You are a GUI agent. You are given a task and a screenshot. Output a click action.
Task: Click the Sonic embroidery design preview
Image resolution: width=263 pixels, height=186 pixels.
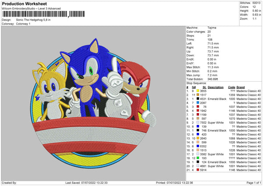94,103
